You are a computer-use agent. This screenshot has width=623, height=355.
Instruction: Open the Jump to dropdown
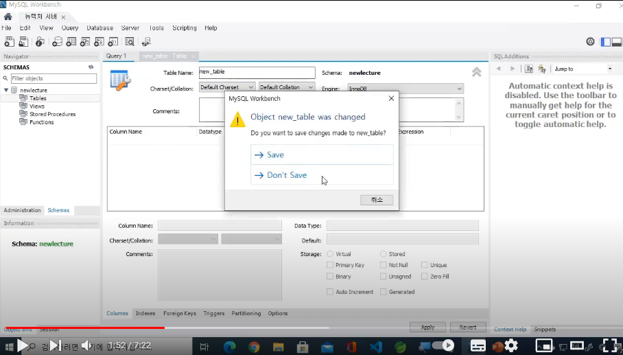pos(583,69)
